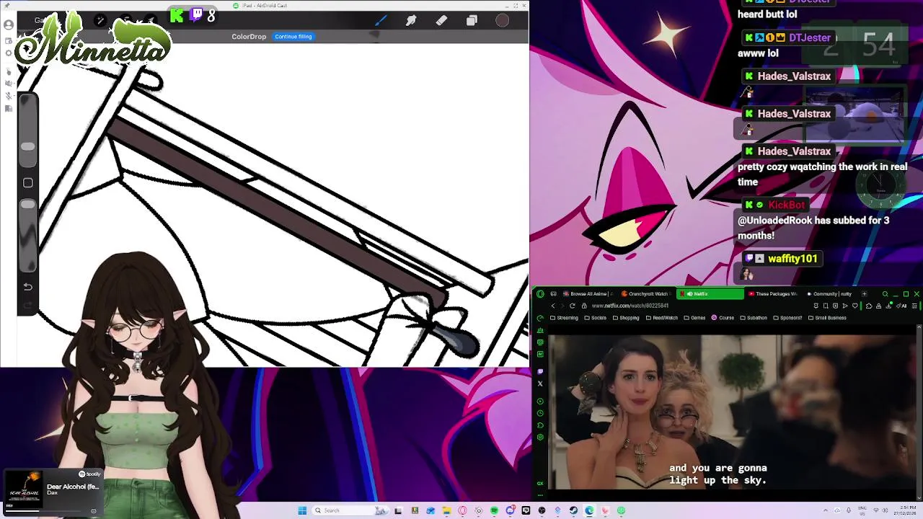
Task: Adjust the brush size slider
Action: 27,130
